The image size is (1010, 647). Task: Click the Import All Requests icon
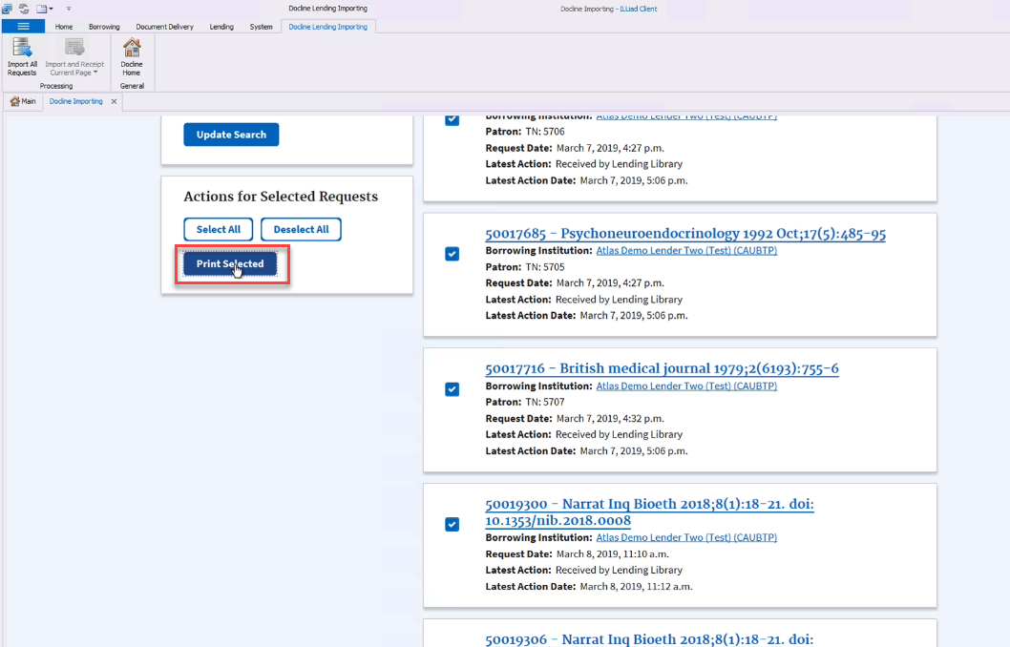pos(22,54)
